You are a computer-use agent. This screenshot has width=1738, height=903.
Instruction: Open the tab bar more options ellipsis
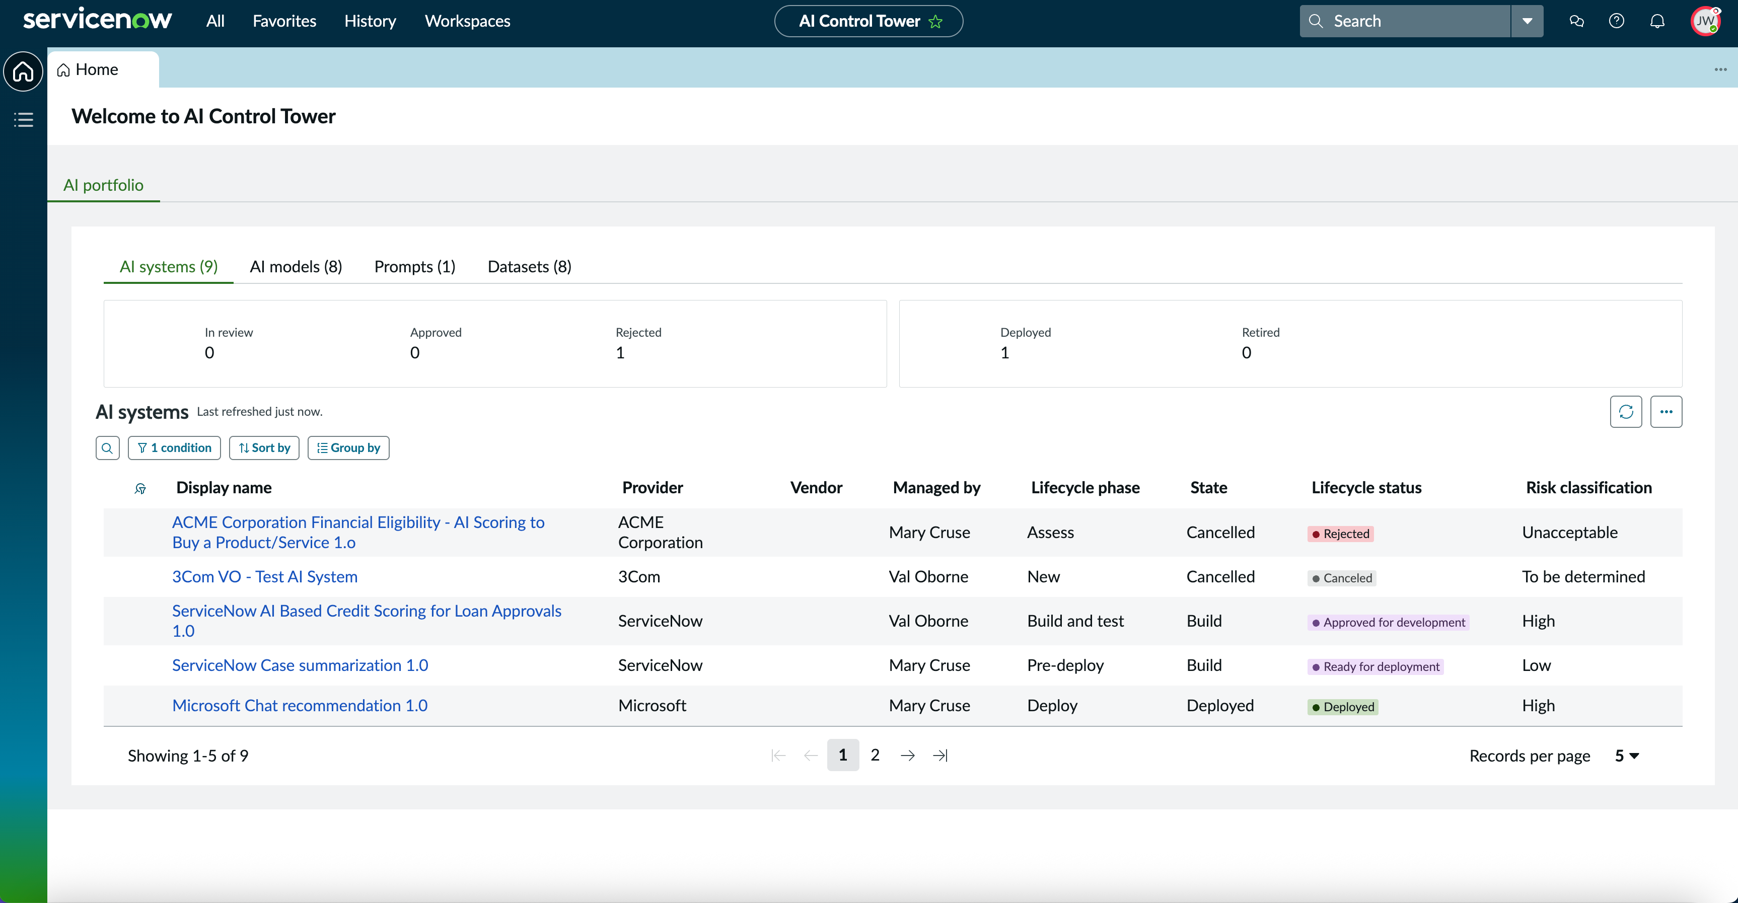[x=1720, y=69]
